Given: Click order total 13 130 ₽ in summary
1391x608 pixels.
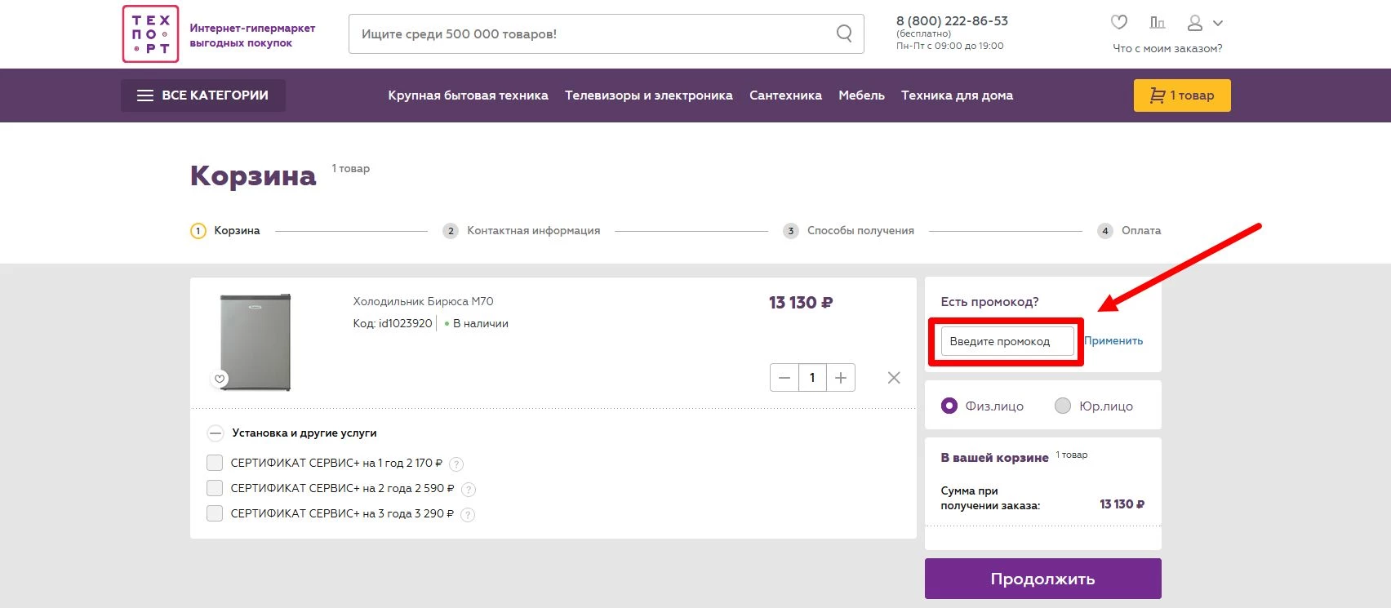Looking at the screenshot, I should coord(1122,504).
